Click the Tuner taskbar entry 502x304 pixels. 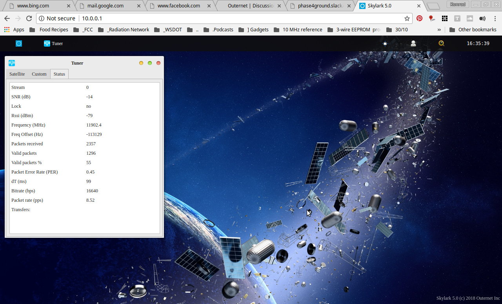[x=53, y=43]
